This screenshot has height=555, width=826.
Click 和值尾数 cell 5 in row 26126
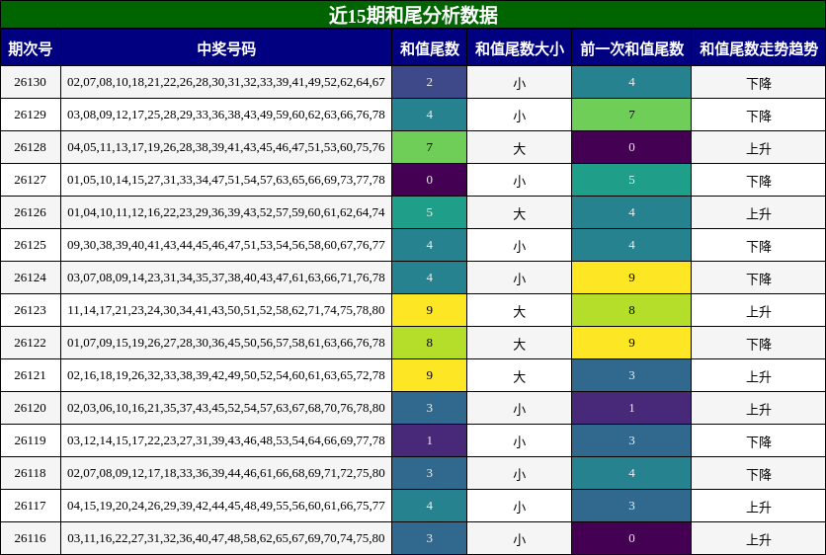(430, 212)
